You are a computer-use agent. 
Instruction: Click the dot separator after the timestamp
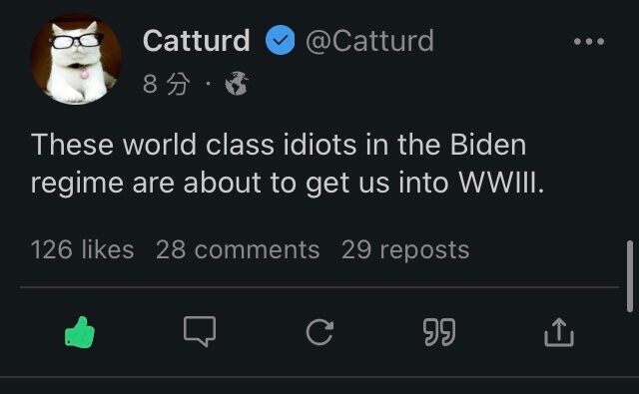pyautogui.click(x=209, y=84)
